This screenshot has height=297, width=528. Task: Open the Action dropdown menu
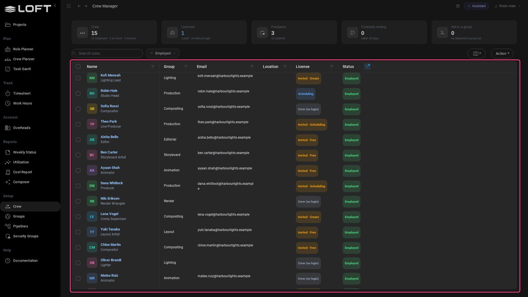click(x=502, y=53)
